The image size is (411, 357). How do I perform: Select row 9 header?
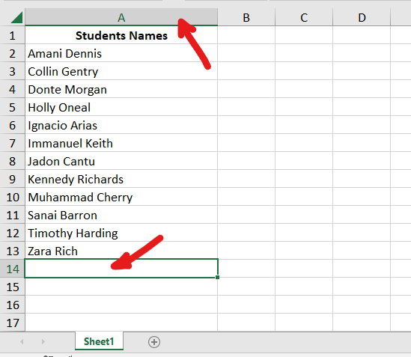pos(12,179)
